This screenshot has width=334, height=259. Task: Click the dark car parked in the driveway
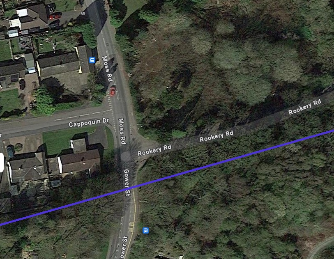coord(22,84)
